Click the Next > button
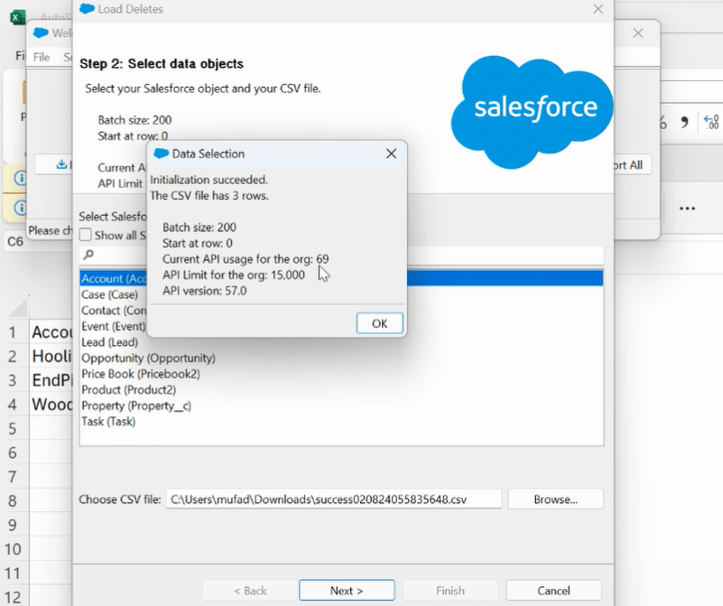Screen dimensions: 723x606 pos(347,591)
